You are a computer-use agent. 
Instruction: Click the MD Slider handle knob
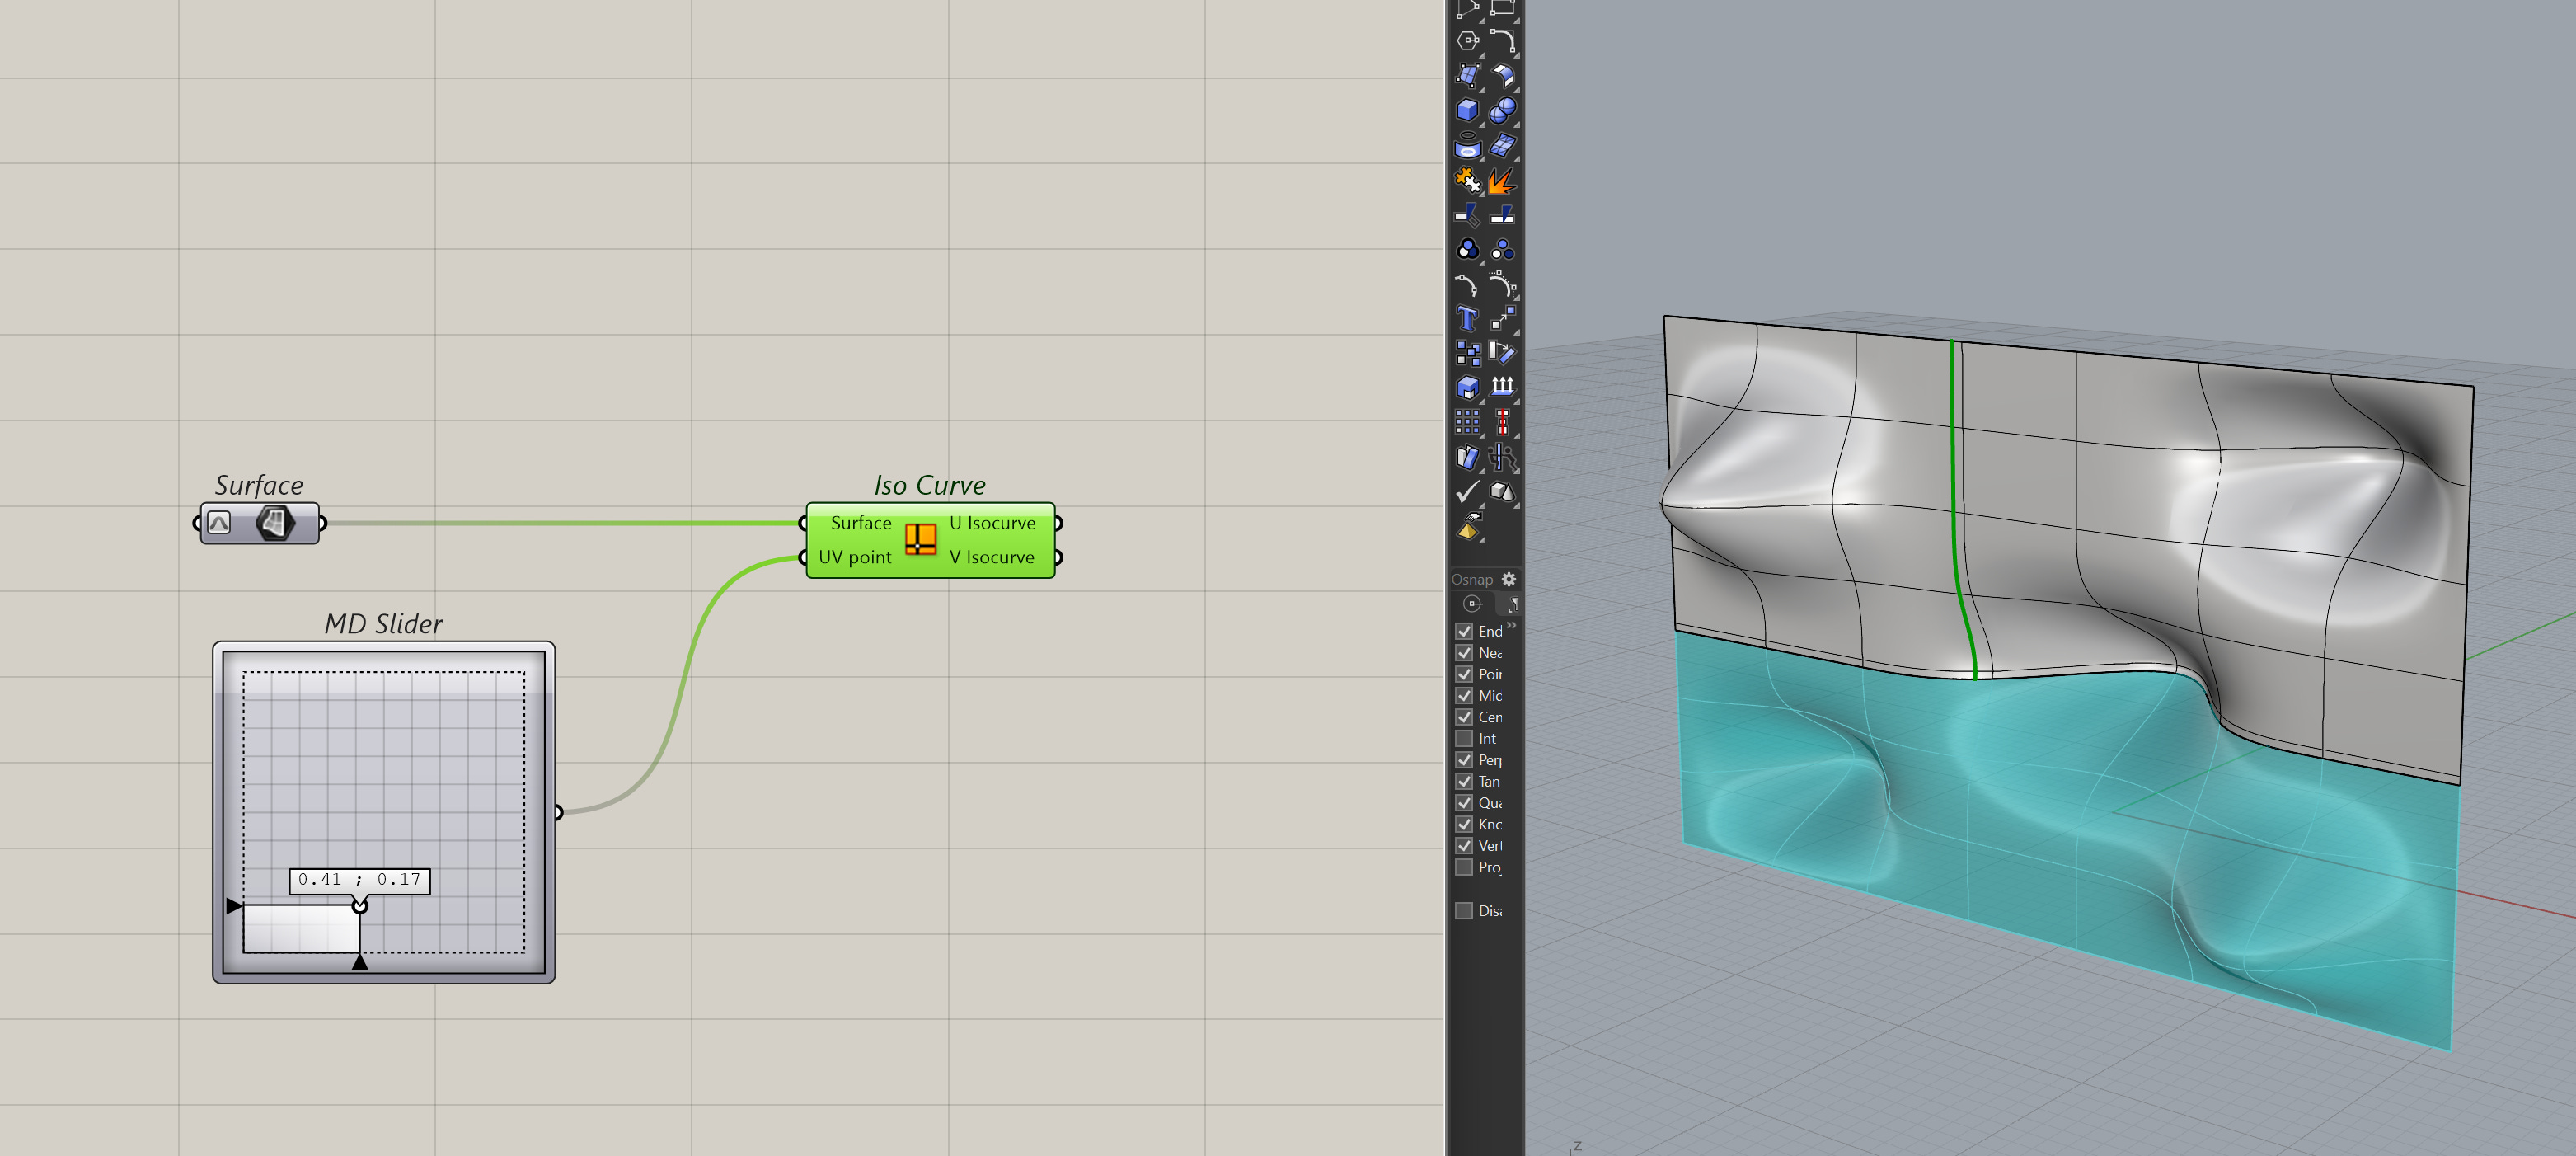point(360,906)
